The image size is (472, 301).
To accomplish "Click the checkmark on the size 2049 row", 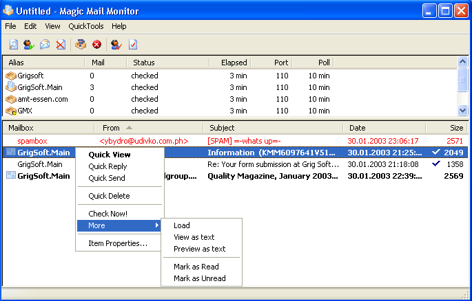I will 436,152.
